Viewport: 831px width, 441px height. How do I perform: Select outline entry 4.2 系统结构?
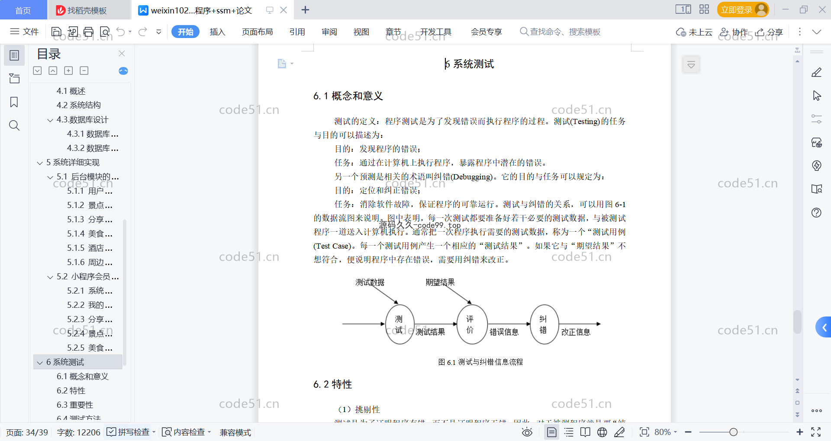click(78, 105)
